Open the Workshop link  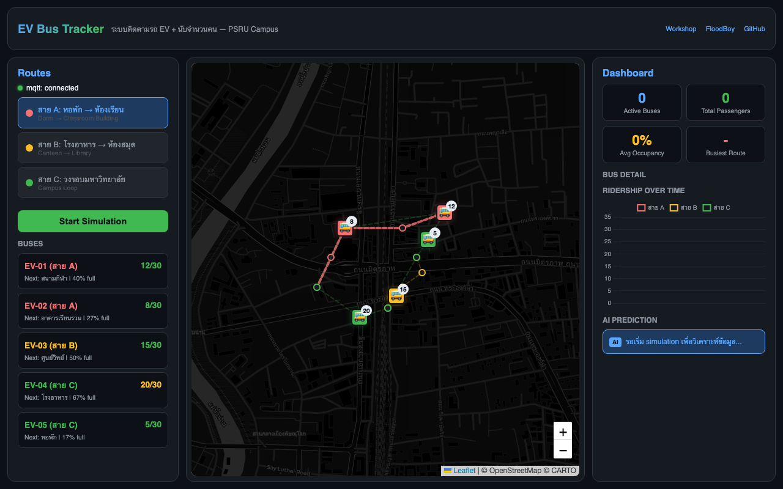(x=681, y=29)
